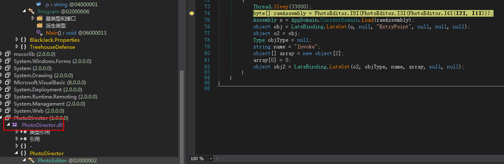Click the class icon next to Program @02000006
Viewport: 504px width, 164px height.
(x=31, y=11)
